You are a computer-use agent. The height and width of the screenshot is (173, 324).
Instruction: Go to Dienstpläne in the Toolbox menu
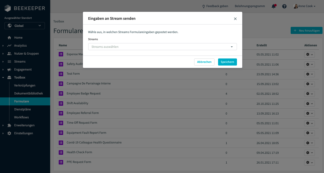(22, 109)
